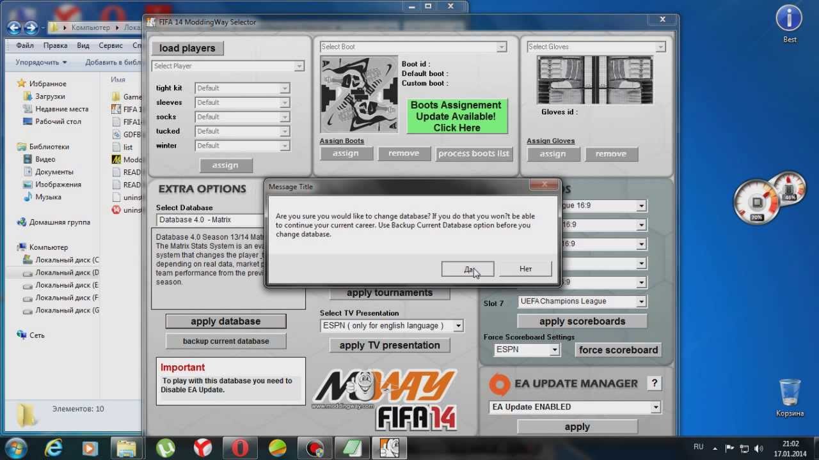Image resolution: width=819 pixels, height=460 pixels.
Task: Open Вид menu in Explorer
Action: click(83, 46)
